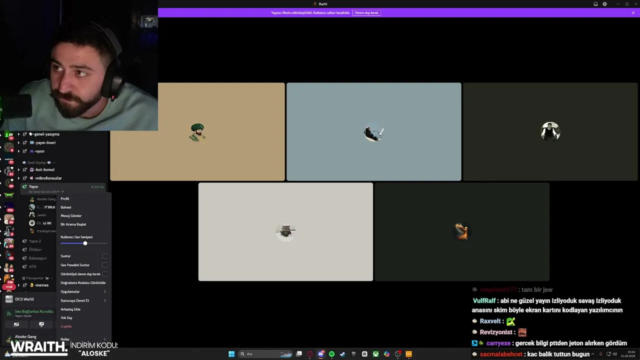Open the Xbox app from the taskbar
This screenshot has height=360, width=640.
375,354
